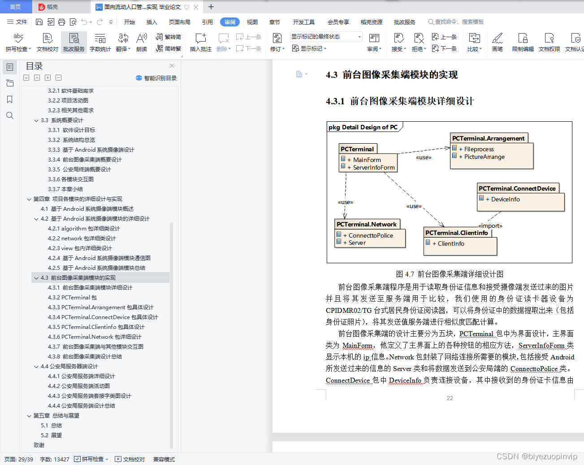Open the 显示标记的最终状态 dropdown

pos(358,36)
